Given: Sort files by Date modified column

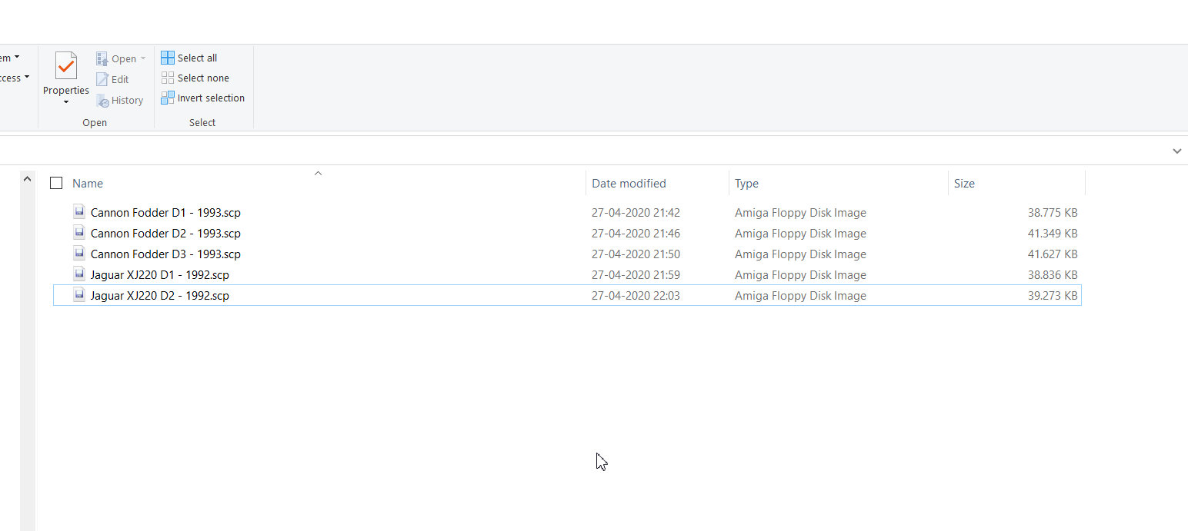Looking at the screenshot, I should 629,184.
